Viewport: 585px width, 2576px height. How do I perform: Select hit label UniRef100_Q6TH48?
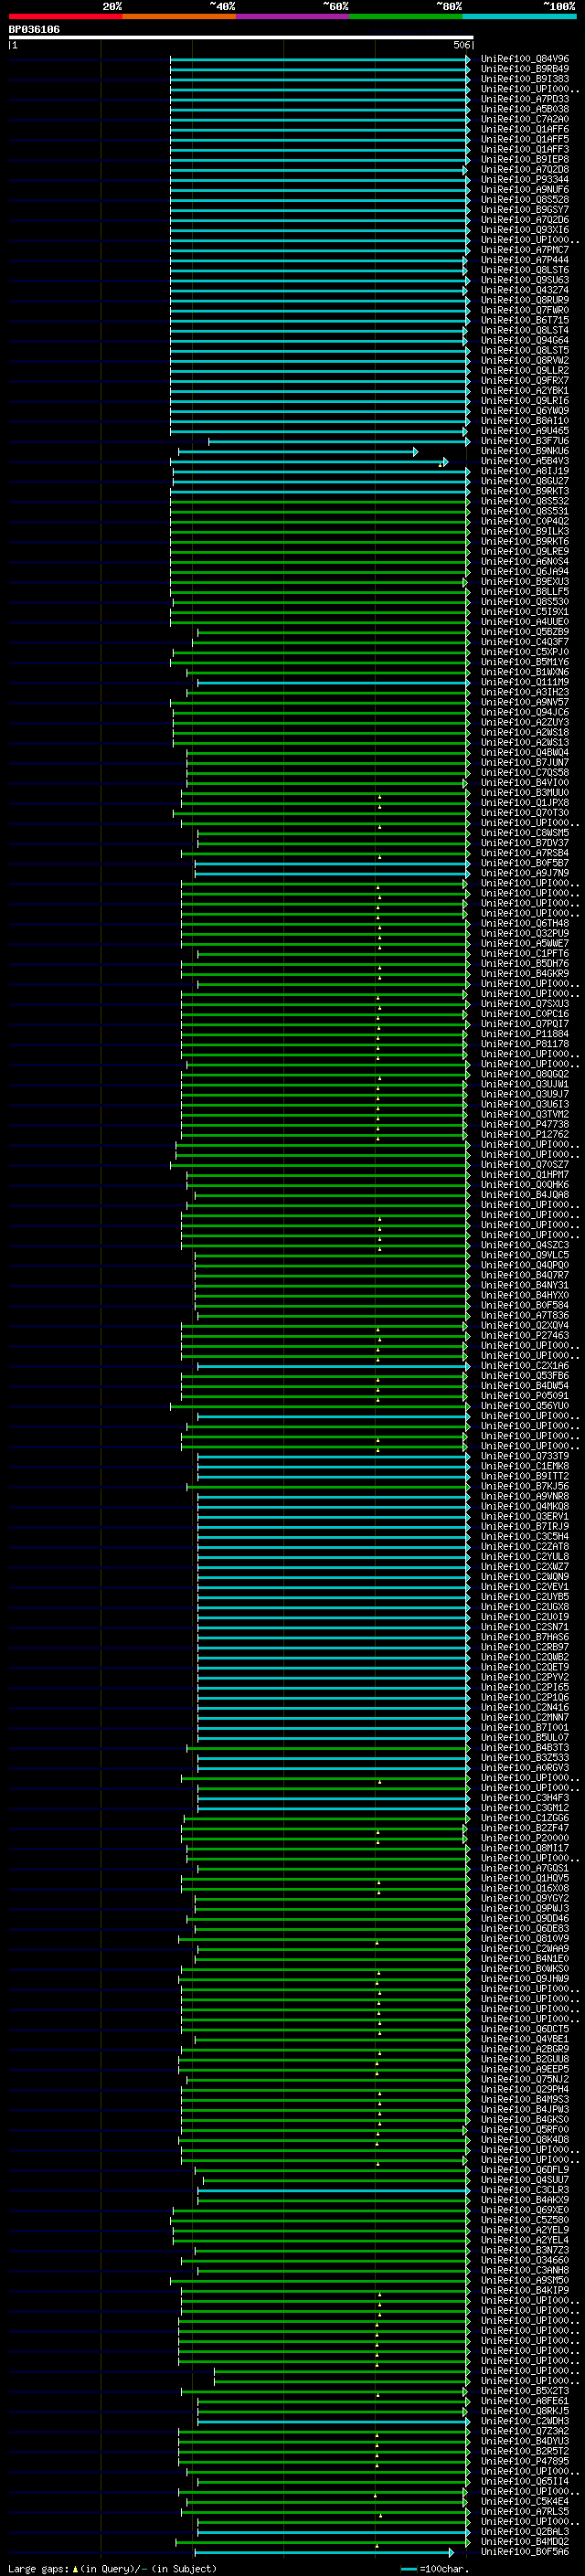[x=524, y=923]
